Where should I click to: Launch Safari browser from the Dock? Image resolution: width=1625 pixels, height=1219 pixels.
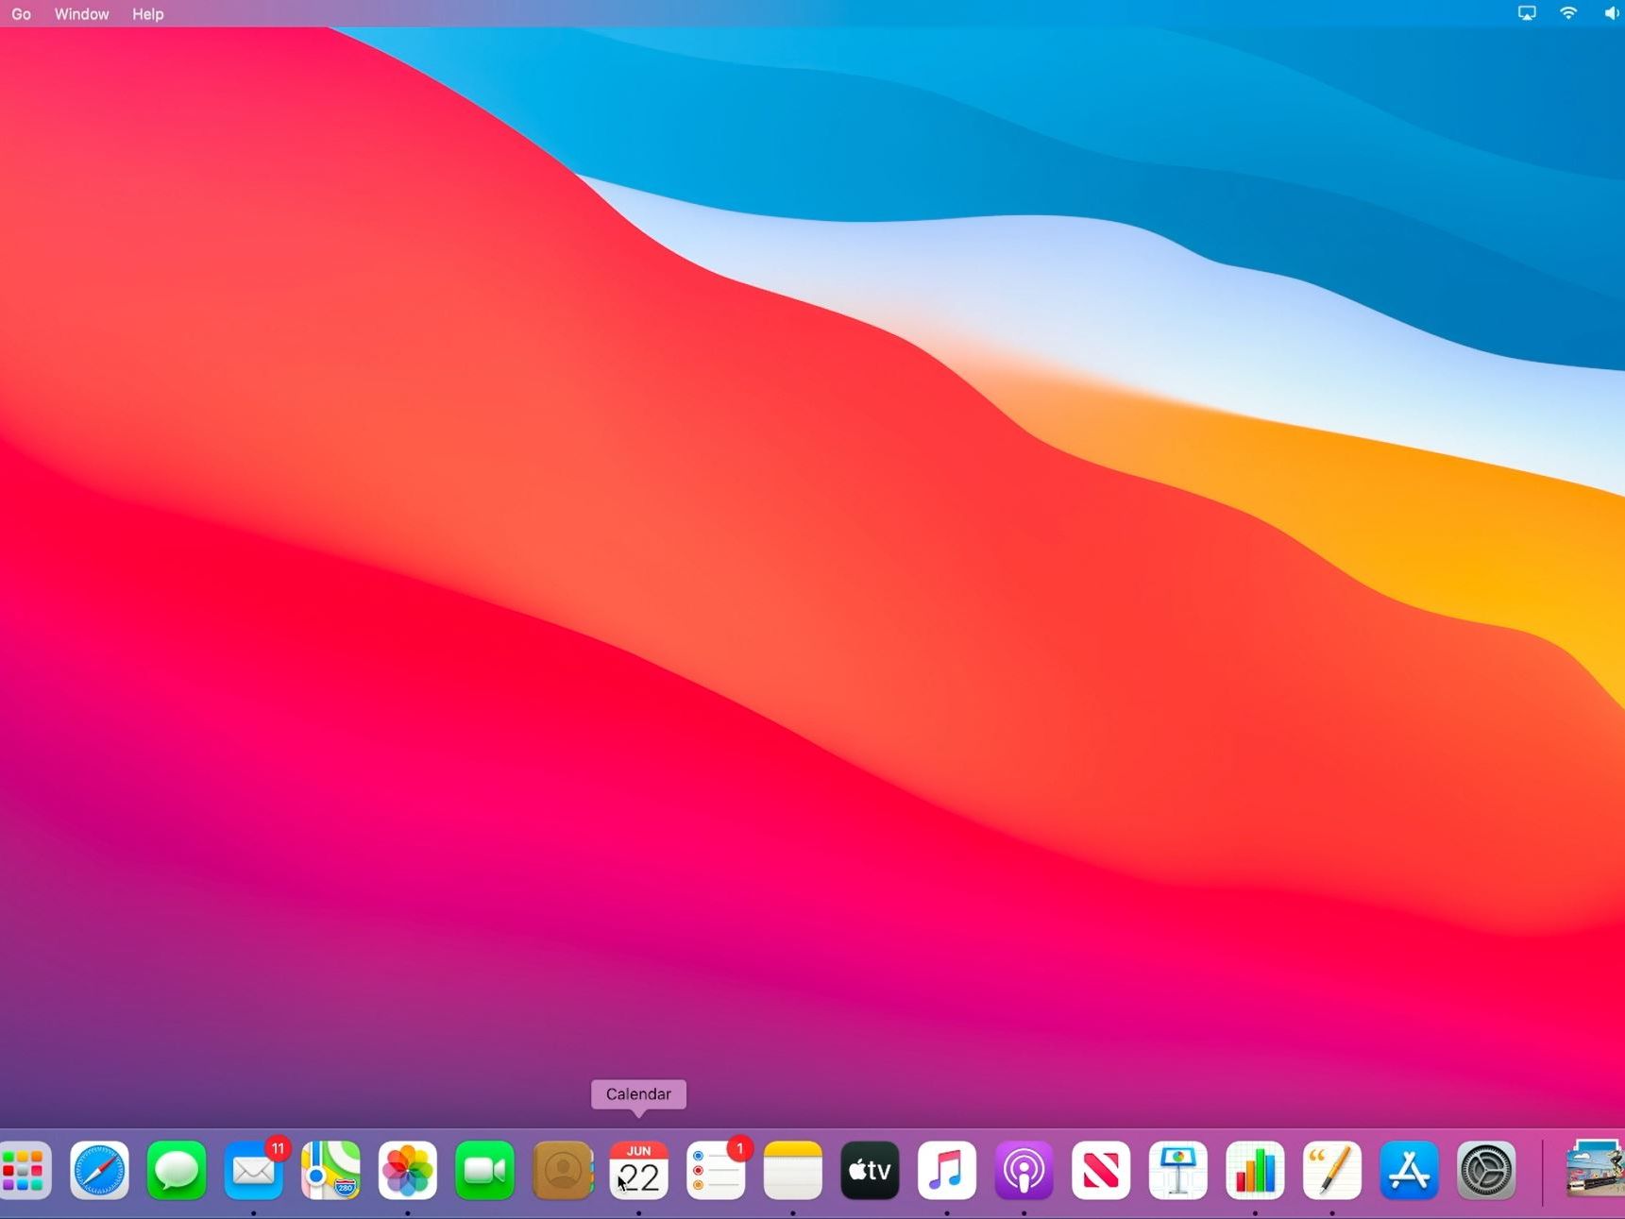click(99, 1171)
